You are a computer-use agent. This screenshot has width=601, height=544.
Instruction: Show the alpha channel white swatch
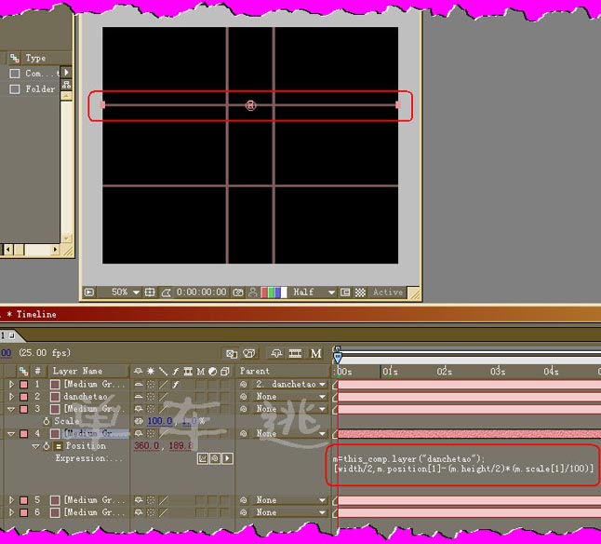click(x=284, y=292)
